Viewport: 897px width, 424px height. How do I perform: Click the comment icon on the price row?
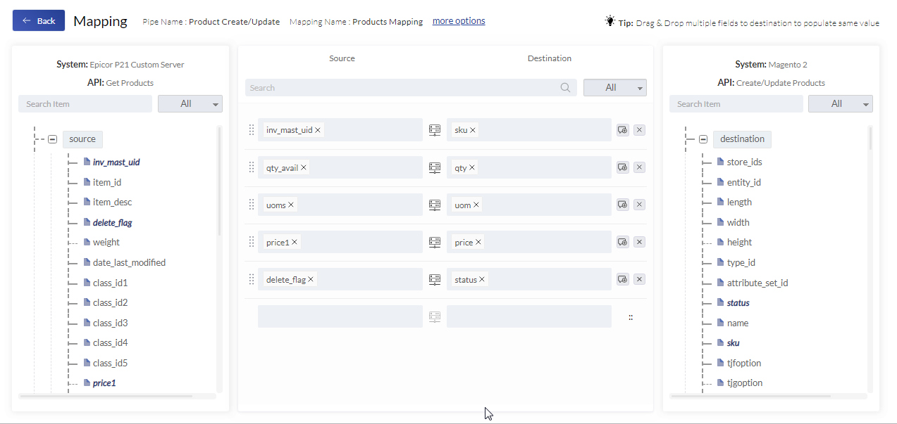pos(622,242)
